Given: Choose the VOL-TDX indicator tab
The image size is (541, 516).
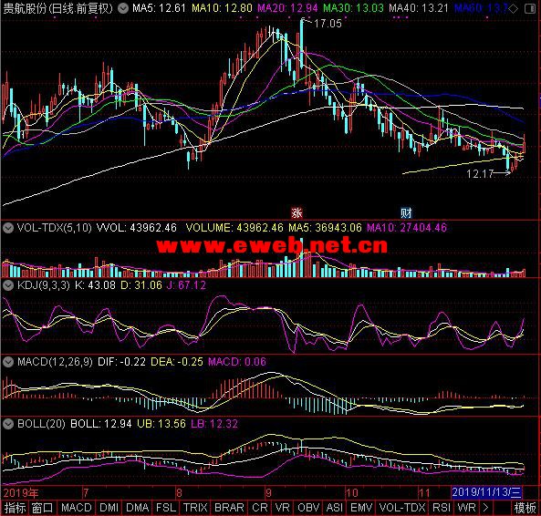Looking at the screenshot, I should (x=402, y=508).
